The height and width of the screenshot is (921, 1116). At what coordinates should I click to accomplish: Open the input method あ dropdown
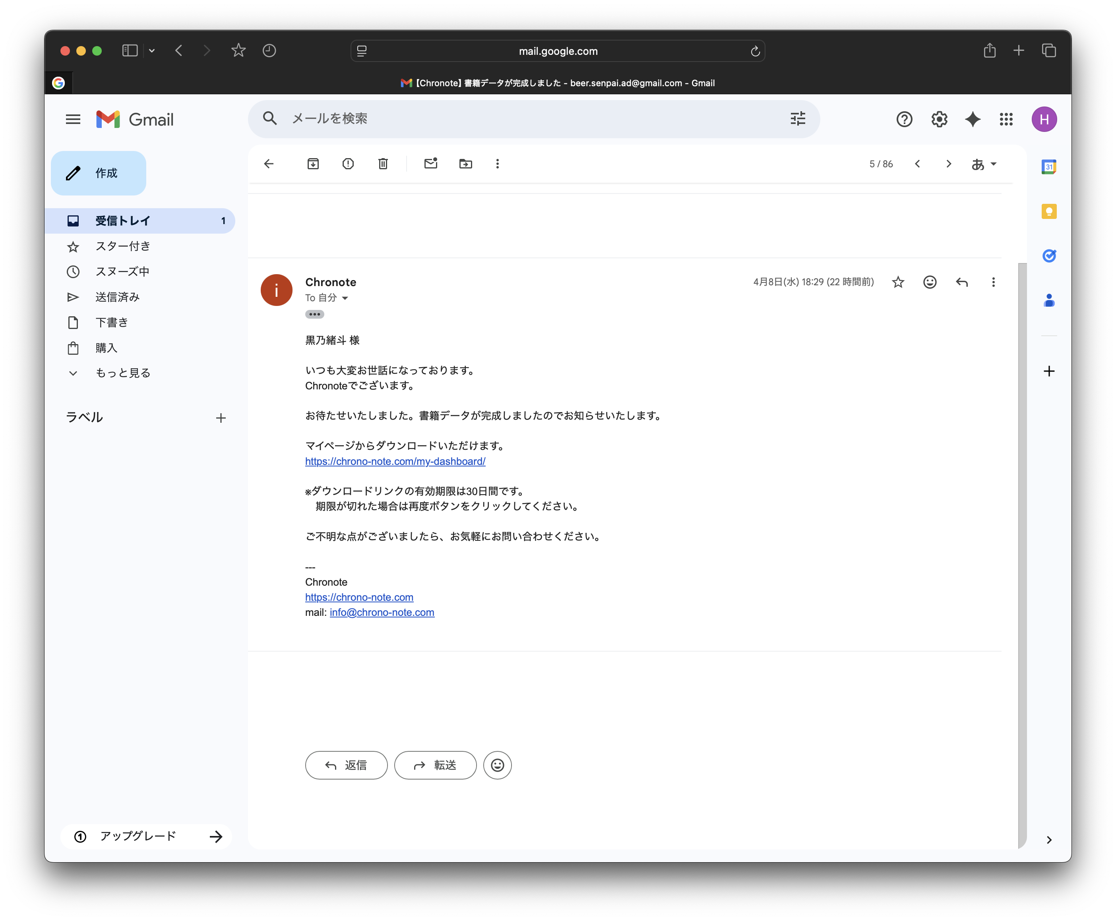click(x=983, y=164)
